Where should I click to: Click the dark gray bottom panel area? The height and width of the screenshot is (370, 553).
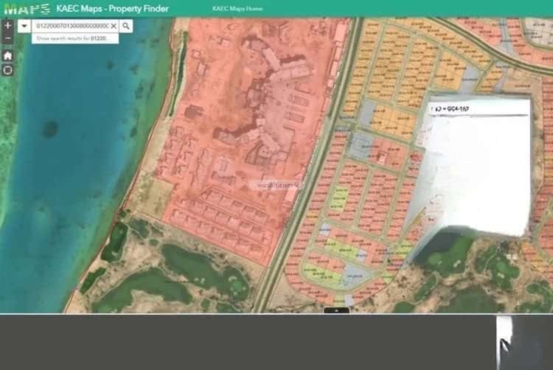pos(247,342)
